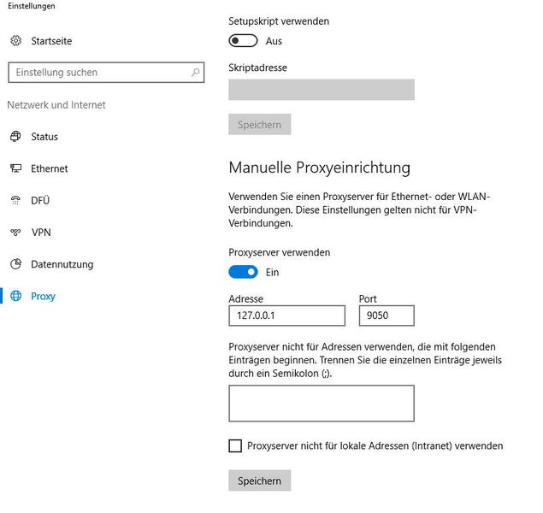Click the Proxy globe icon
Image resolution: width=543 pixels, height=513 pixels.
(x=15, y=296)
